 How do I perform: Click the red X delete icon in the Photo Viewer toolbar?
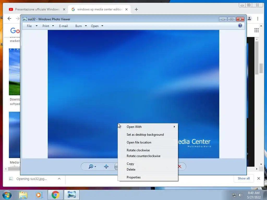click(x=180, y=166)
